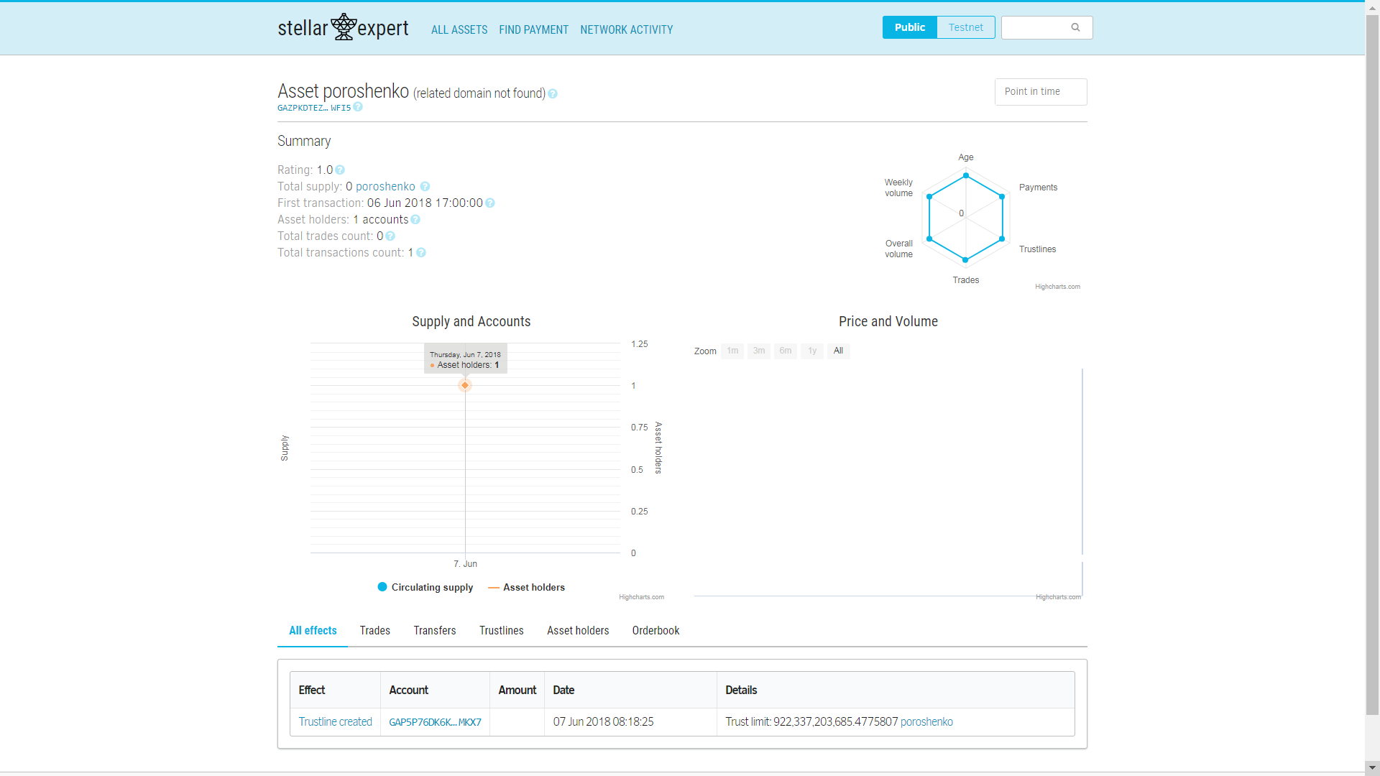Select All zoom range

pos(839,351)
